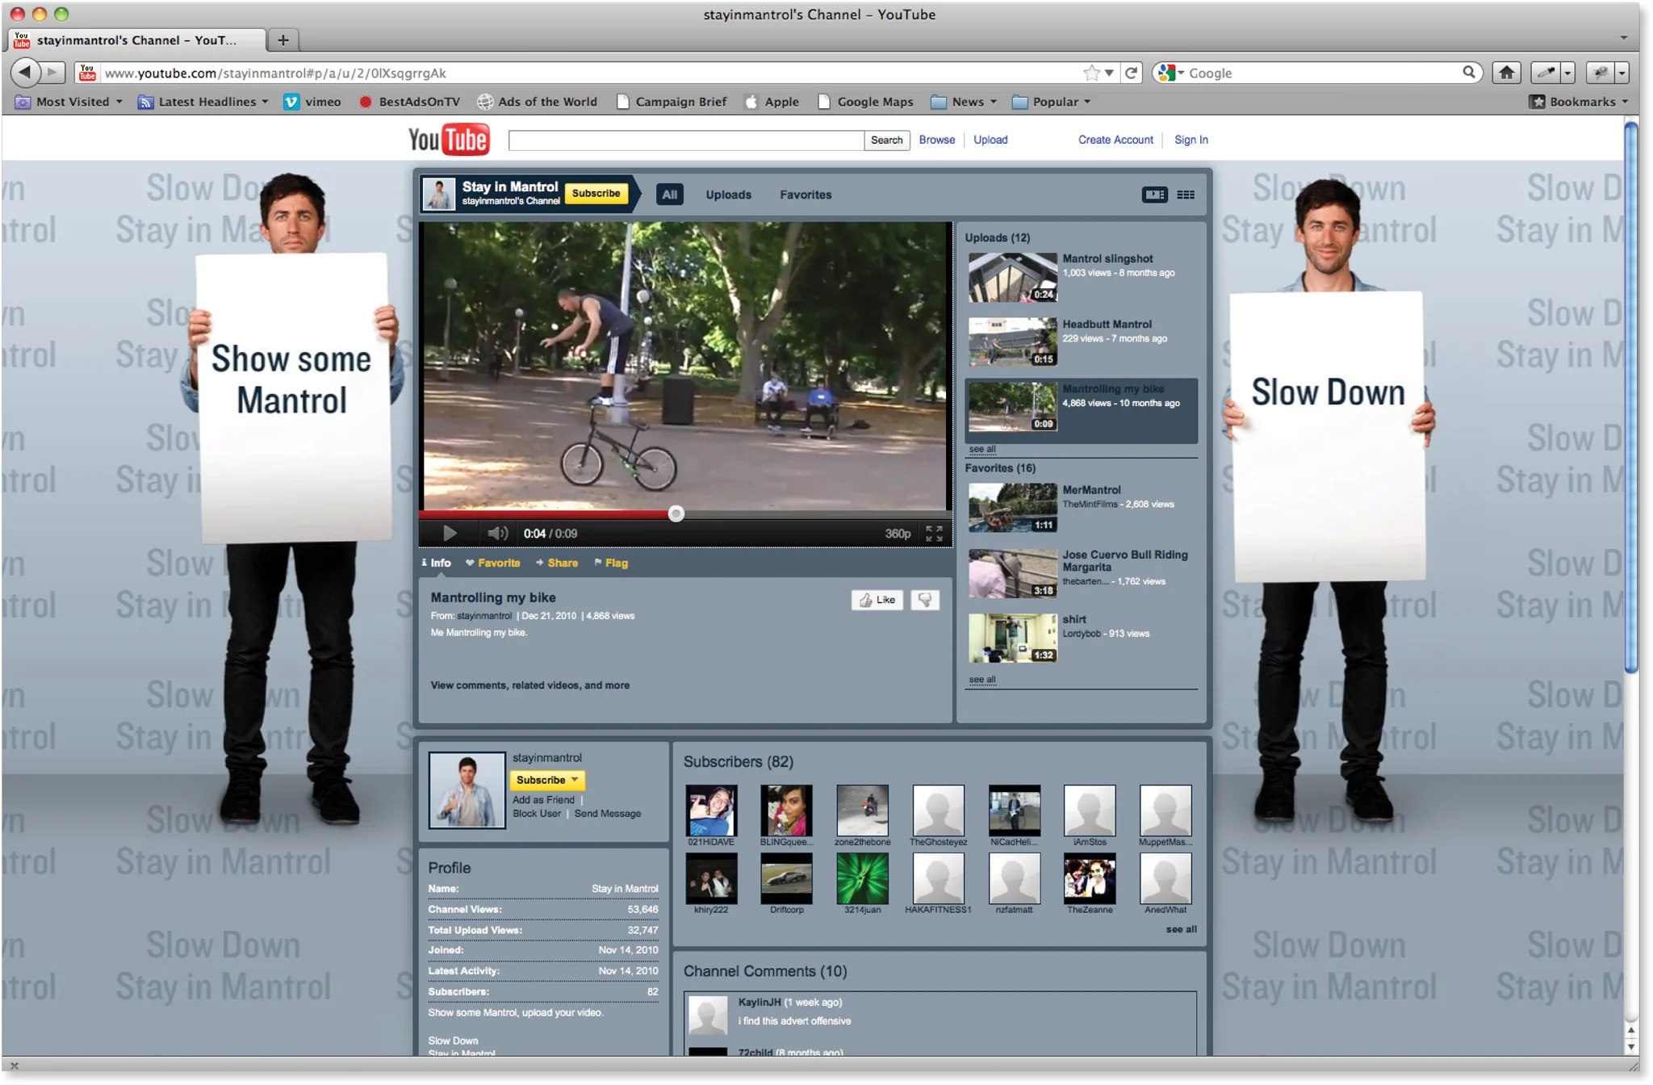The image size is (1653, 1085).
Task: Click Sign In
Action: [1191, 140]
